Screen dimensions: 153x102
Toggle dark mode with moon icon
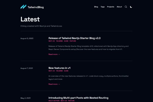click(x=131, y=7)
